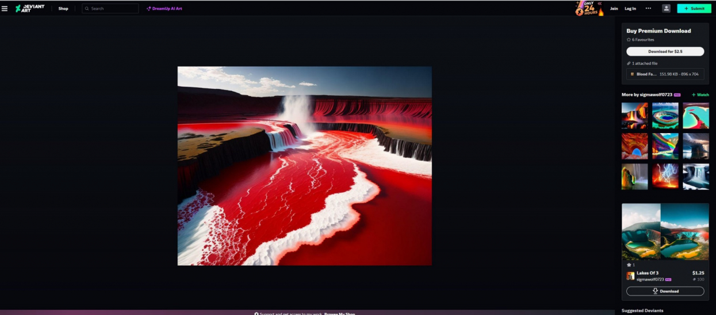This screenshot has height=315, width=716.
Task: Click the Log In link
Action: click(630, 9)
